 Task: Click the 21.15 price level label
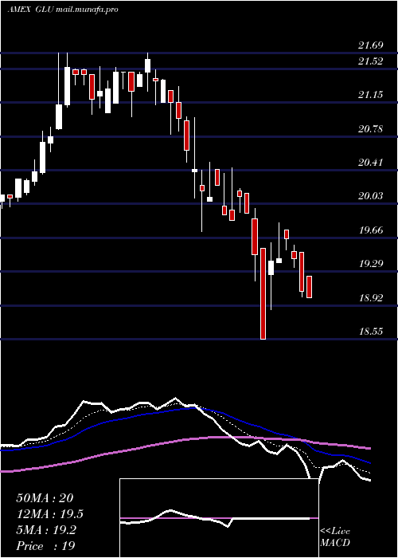(x=371, y=95)
